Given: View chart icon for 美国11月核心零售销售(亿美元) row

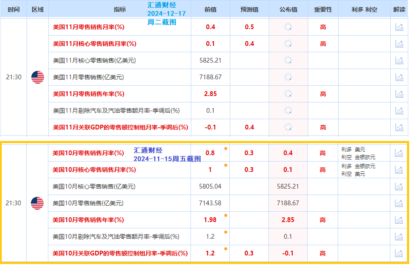Looking at the screenshot, I should click(x=399, y=60).
